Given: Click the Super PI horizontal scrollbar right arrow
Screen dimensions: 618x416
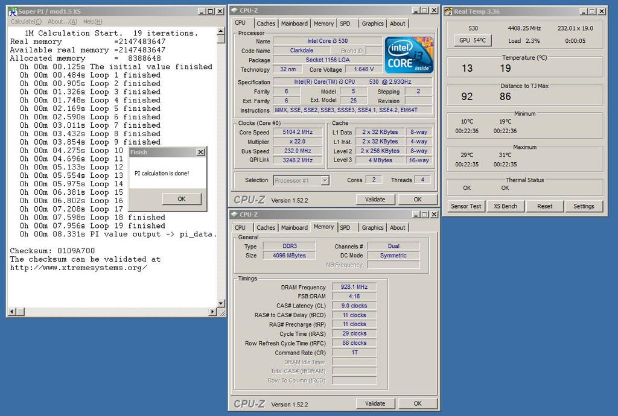Looking at the screenshot, I should (213, 312).
